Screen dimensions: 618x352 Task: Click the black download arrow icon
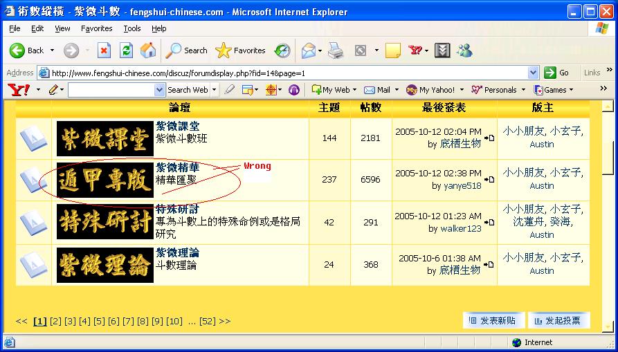pos(442,50)
